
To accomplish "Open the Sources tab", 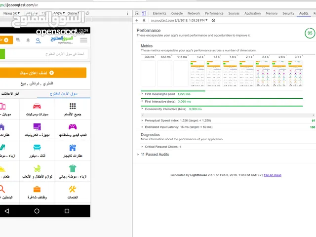I will point(234,13).
